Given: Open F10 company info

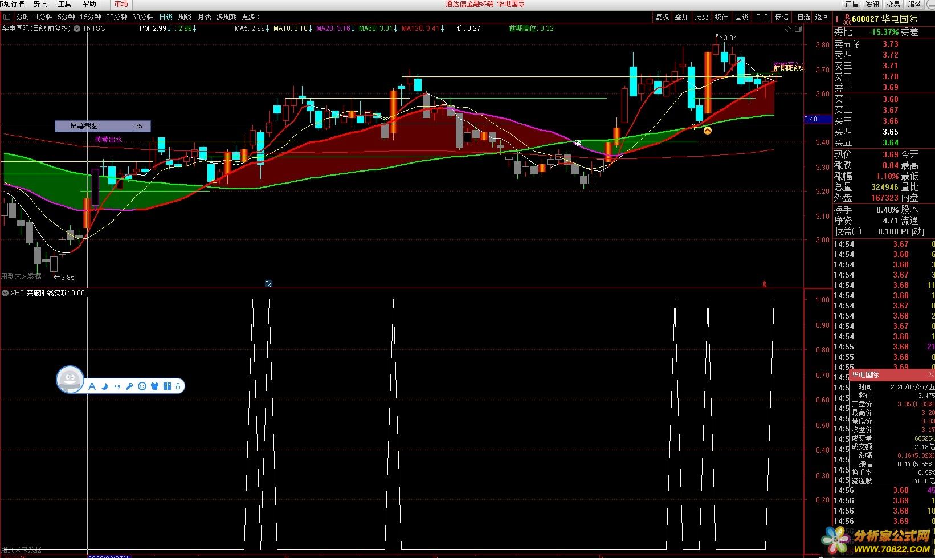Looking at the screenshot, I should tap(762, 17).
